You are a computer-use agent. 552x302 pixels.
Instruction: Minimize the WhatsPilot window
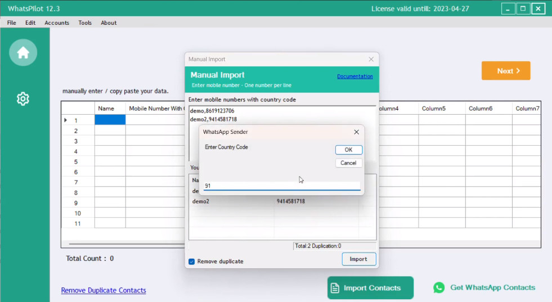(x=508, y=9)
